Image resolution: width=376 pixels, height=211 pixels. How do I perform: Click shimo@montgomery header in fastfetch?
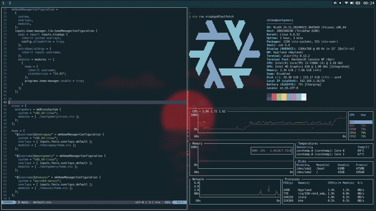coord(280,20)
